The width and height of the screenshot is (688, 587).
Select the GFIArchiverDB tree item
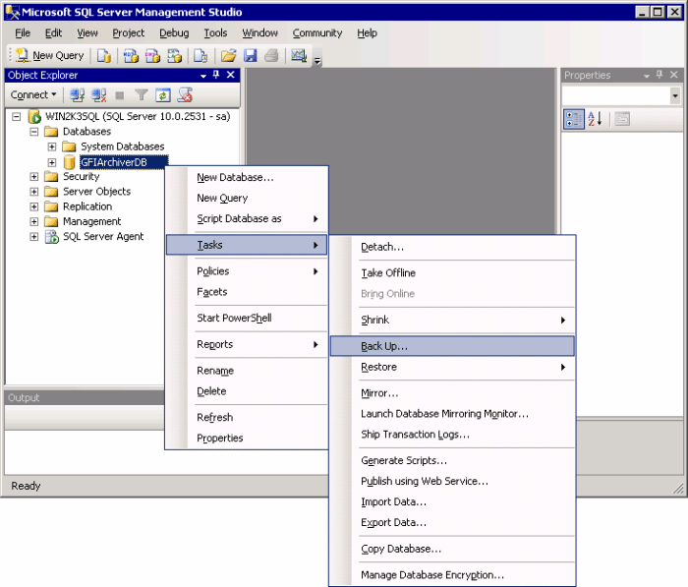pos(114,162)
